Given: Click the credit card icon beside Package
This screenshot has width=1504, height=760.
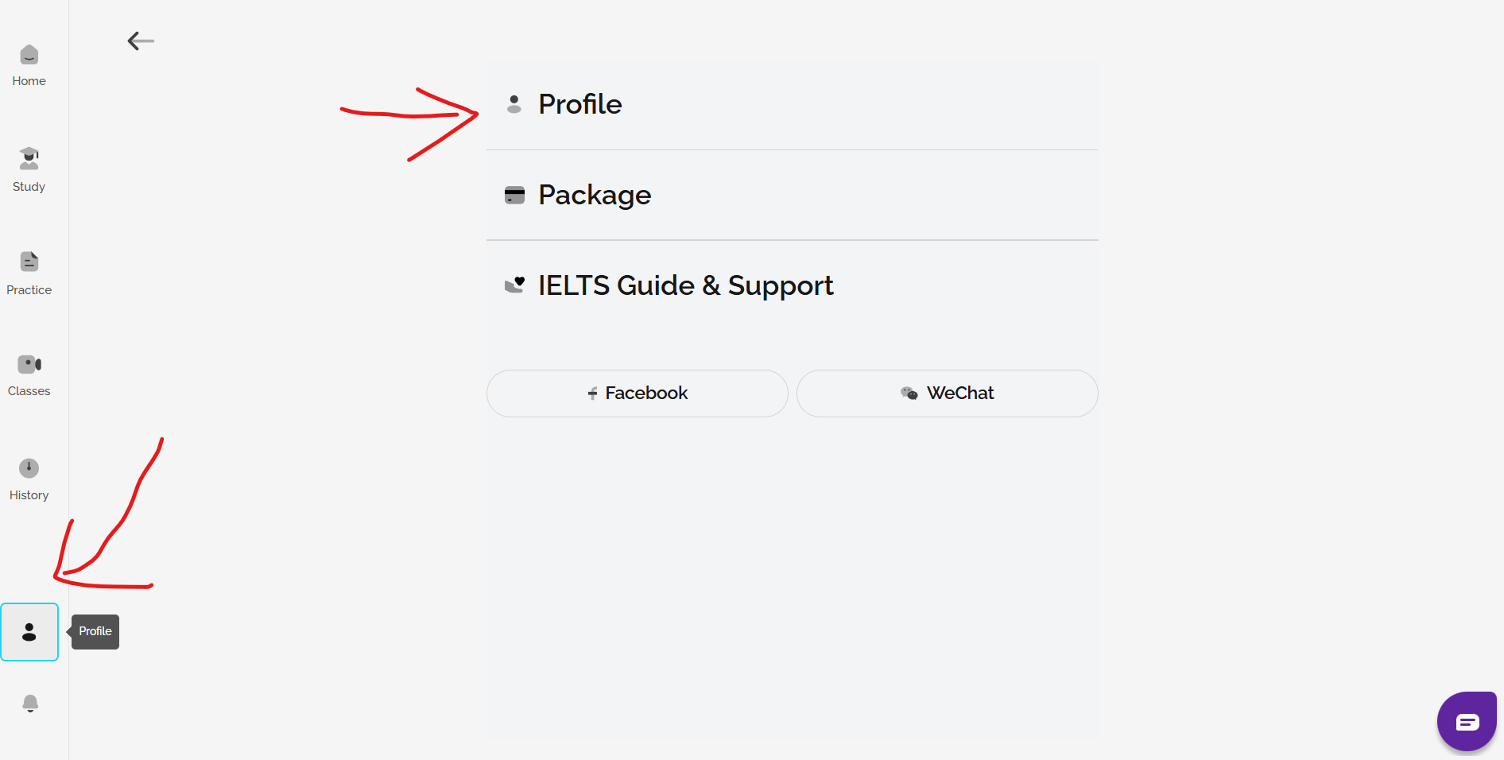Looking at the screenshot, I should (x=514, y=195).
